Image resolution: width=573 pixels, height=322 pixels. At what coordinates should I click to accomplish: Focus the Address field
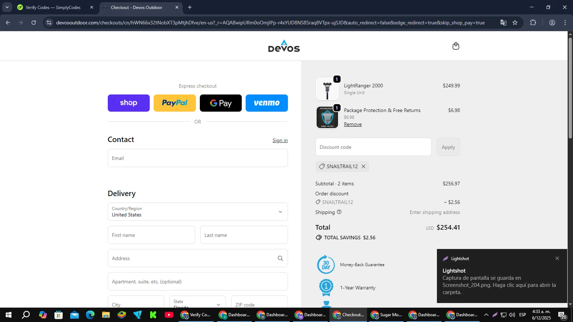pyautogui.click(x=197, y=258)
